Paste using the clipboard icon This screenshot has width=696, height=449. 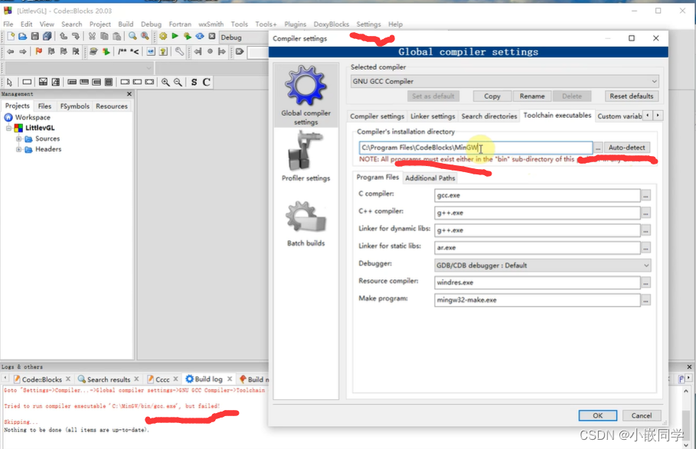coord(116,37)
